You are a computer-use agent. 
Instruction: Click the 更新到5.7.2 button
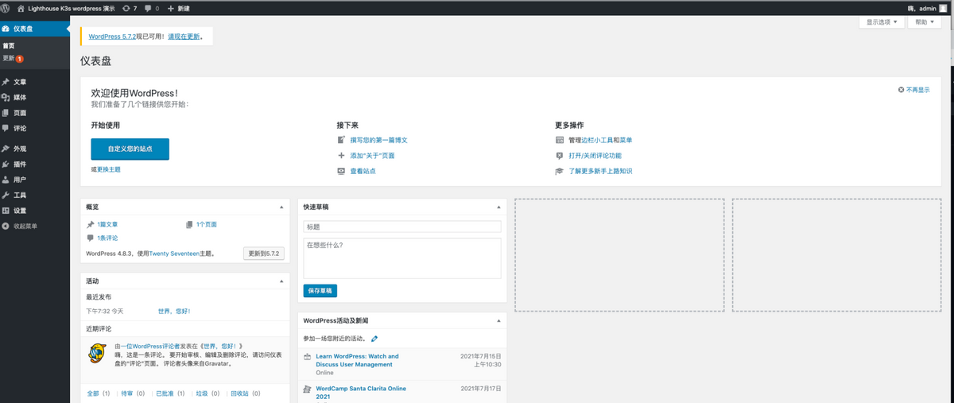pyautogui.click(x=263, y=254)
